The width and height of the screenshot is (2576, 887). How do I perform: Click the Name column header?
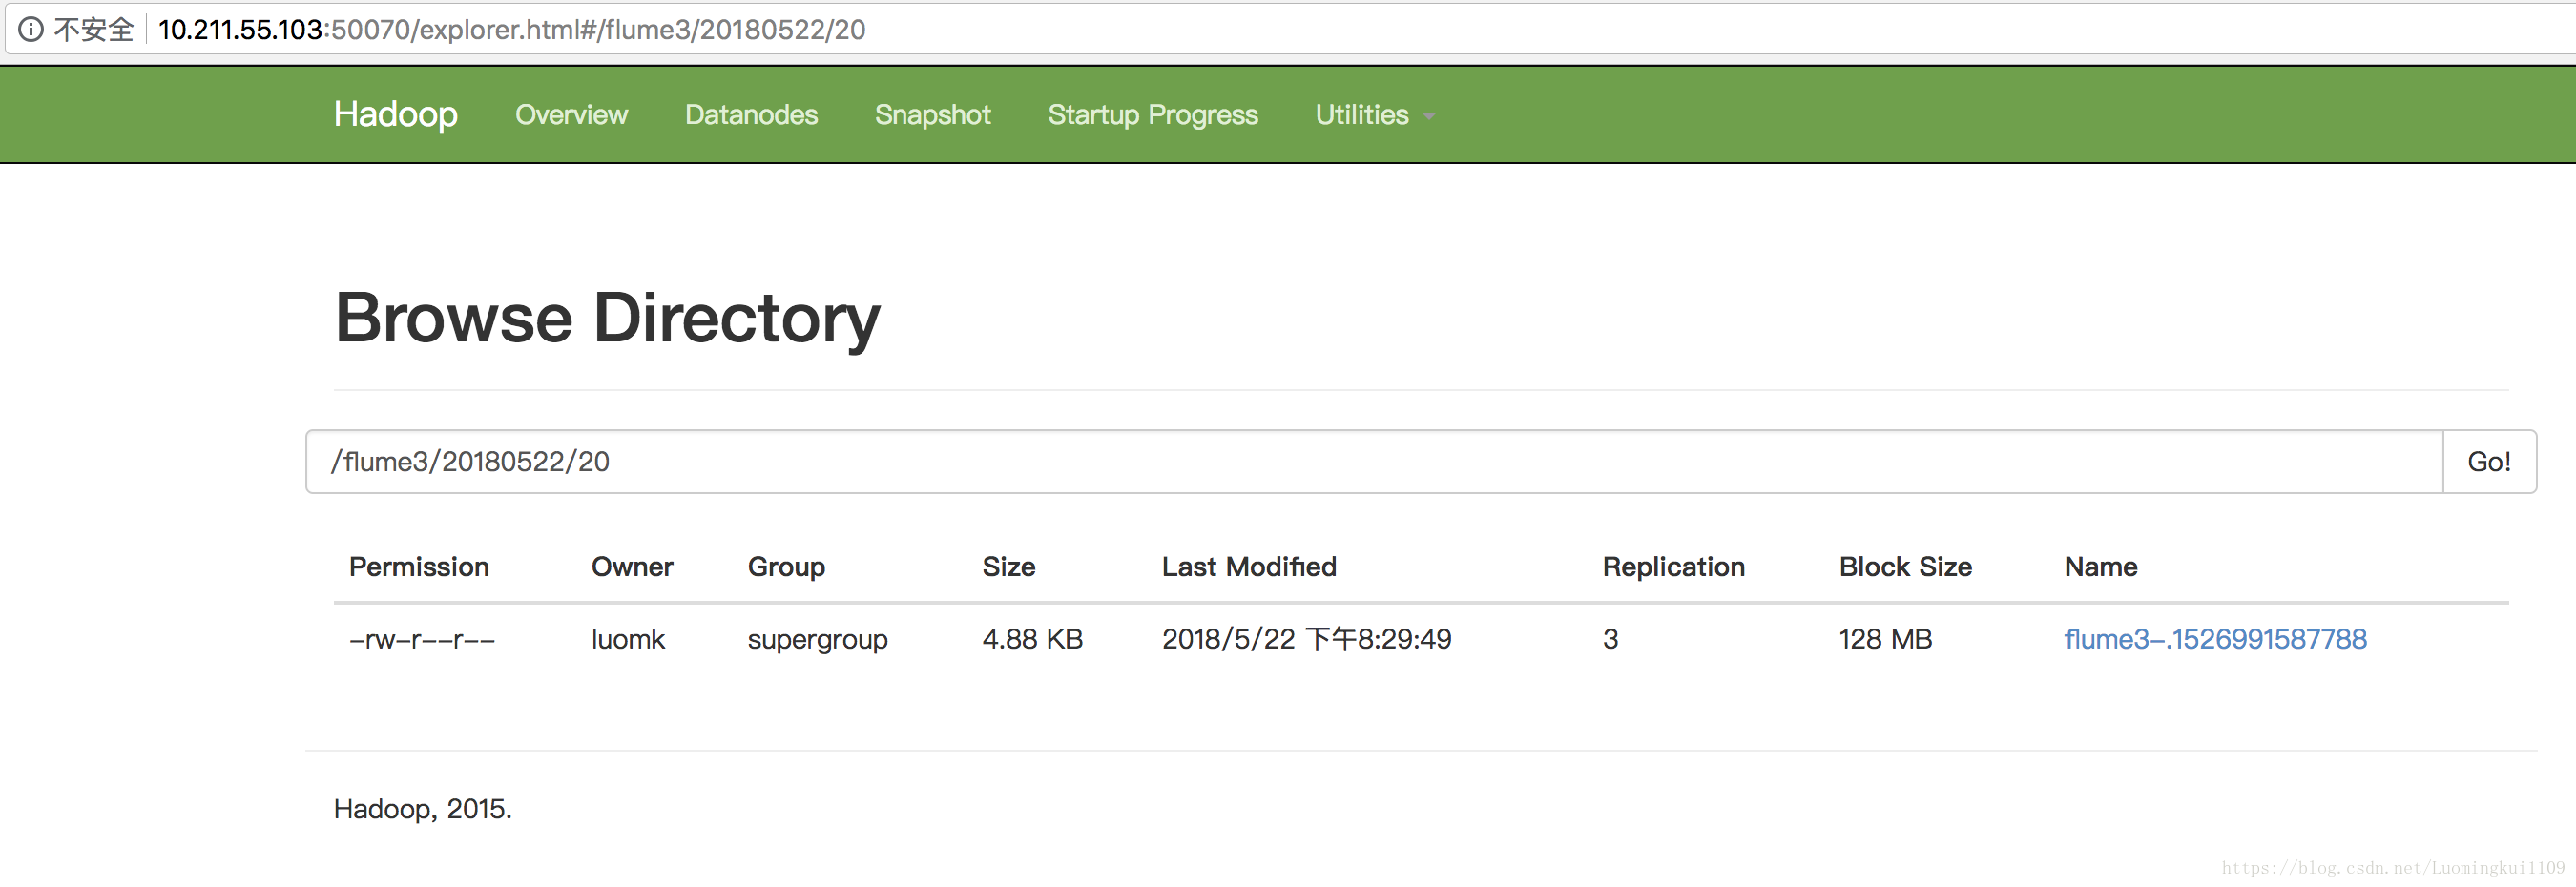click(2100, 567)
